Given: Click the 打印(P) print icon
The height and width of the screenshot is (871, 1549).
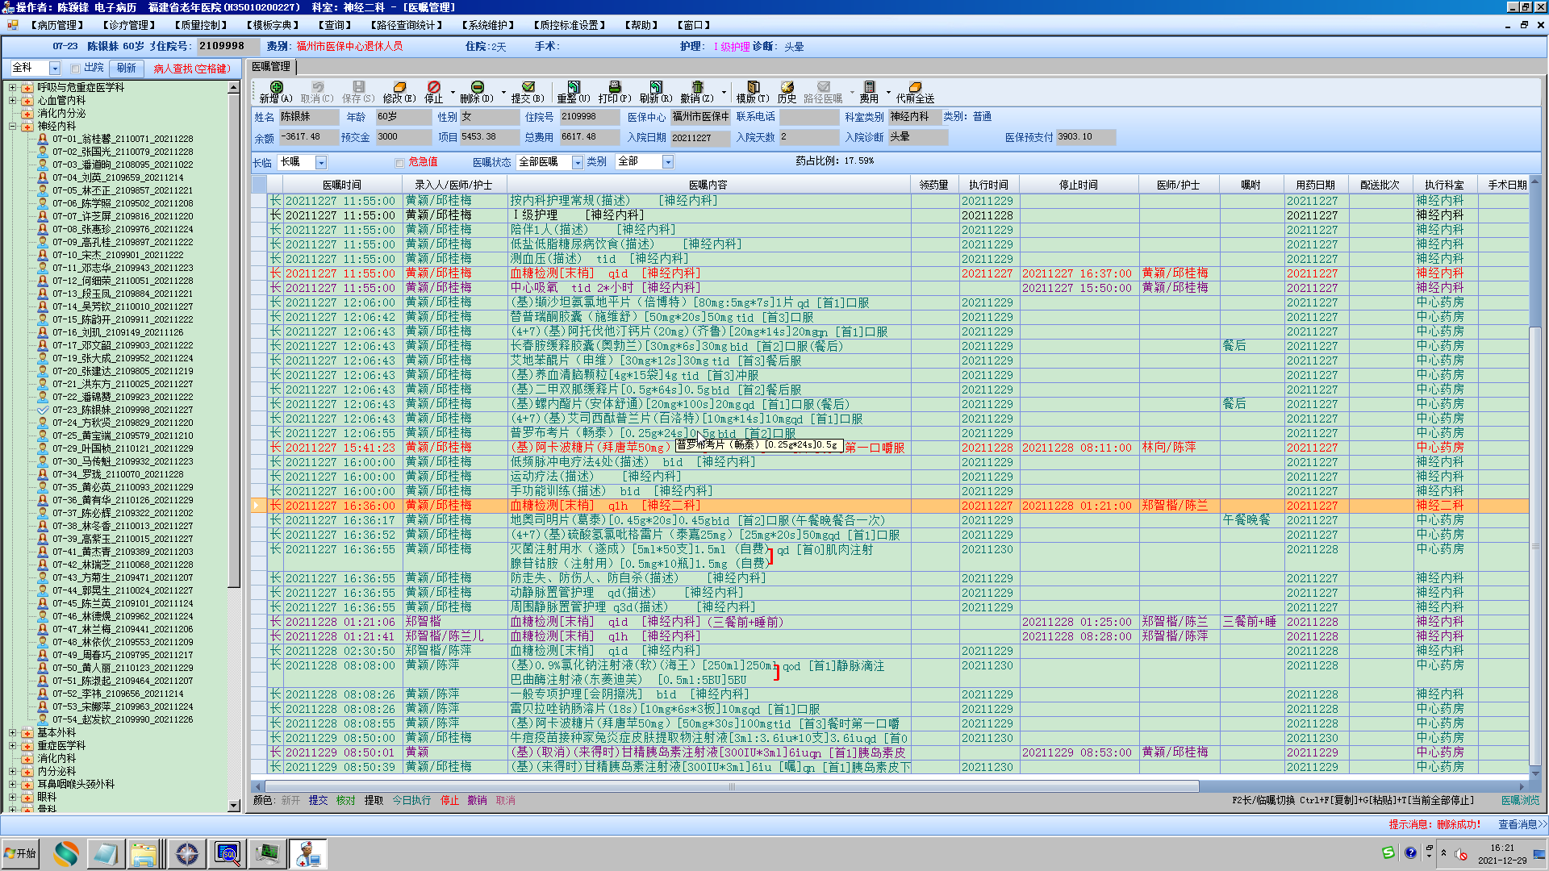Looking at the screenshot, I should (x=614, y=87).
